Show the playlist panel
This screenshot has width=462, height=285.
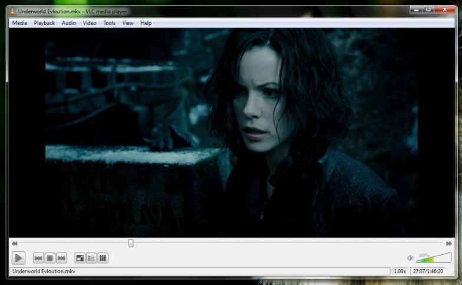click(91, 258)
